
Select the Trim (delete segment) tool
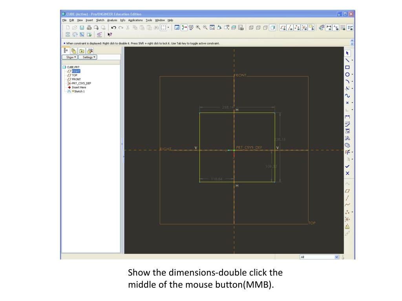point(347,152)
